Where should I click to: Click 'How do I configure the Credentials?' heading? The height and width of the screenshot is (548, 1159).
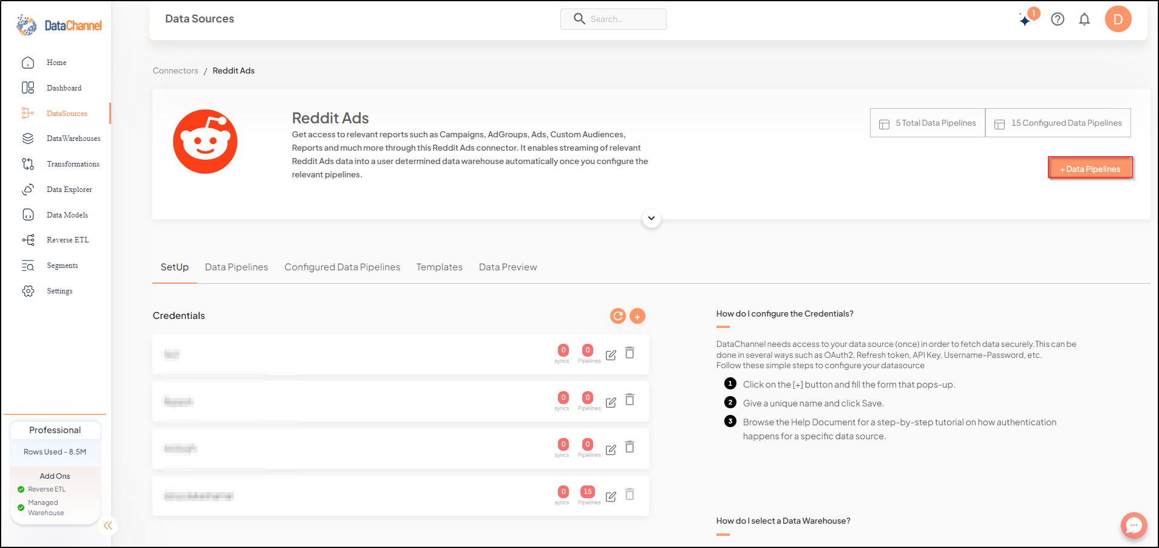785,314
